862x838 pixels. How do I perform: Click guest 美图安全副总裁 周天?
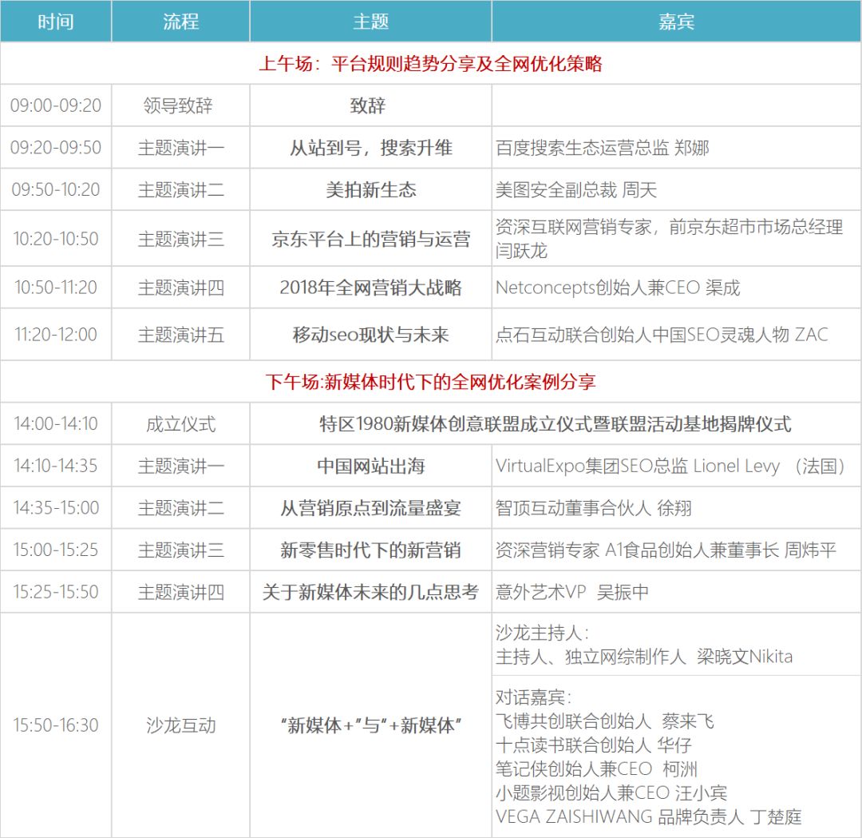[576, 190]
